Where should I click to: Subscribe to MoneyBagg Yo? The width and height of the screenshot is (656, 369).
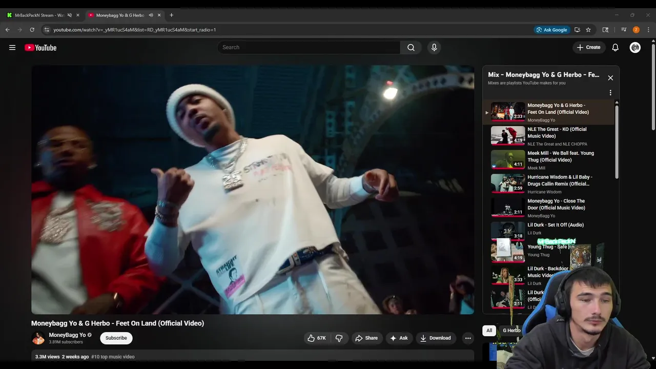tap(116, 338)
